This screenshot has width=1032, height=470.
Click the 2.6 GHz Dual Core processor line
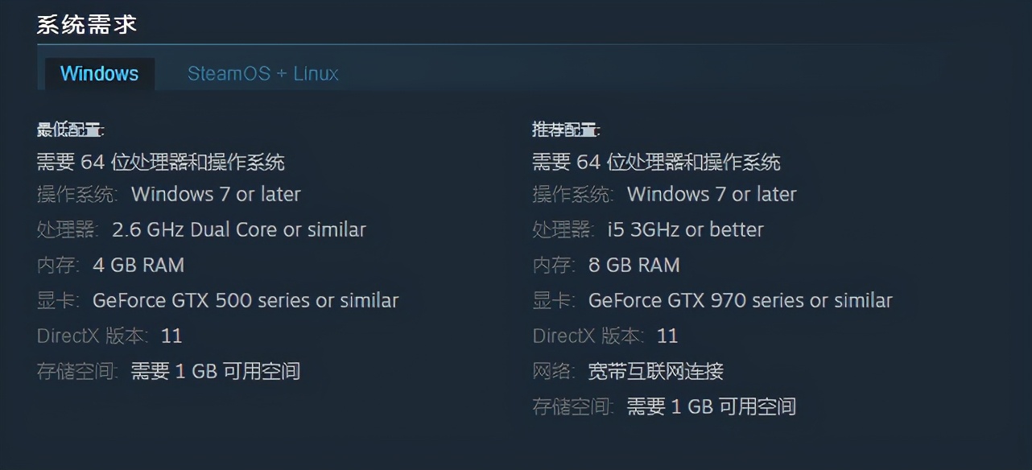tap(201, 229)
